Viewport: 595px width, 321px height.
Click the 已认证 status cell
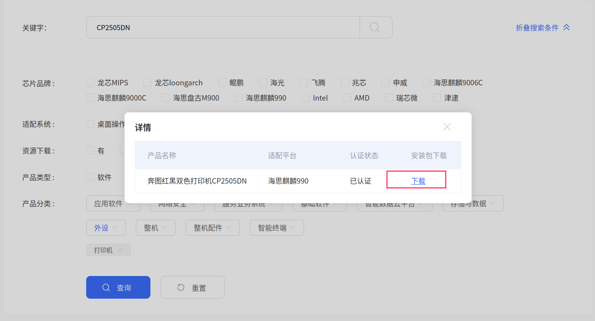click(x=360, y=181)
